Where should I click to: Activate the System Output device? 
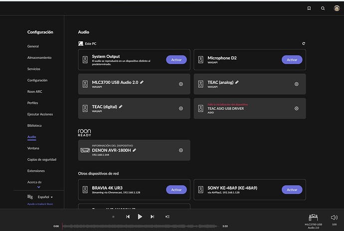point(176,60)
